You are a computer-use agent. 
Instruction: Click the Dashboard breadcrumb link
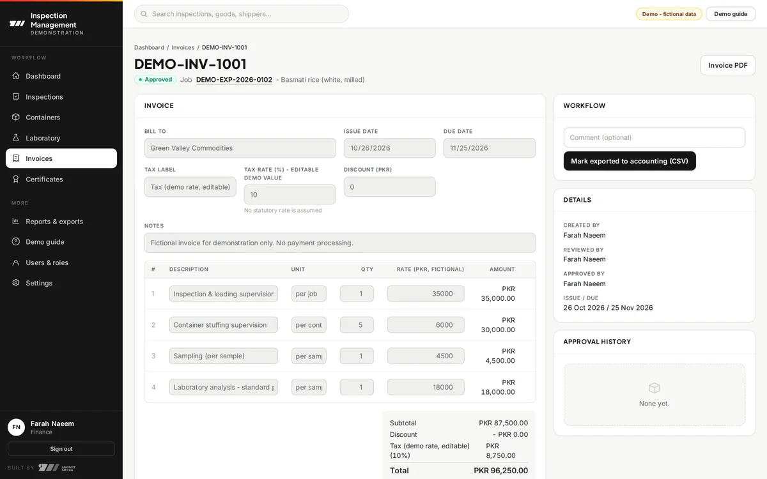coord(149,47)
